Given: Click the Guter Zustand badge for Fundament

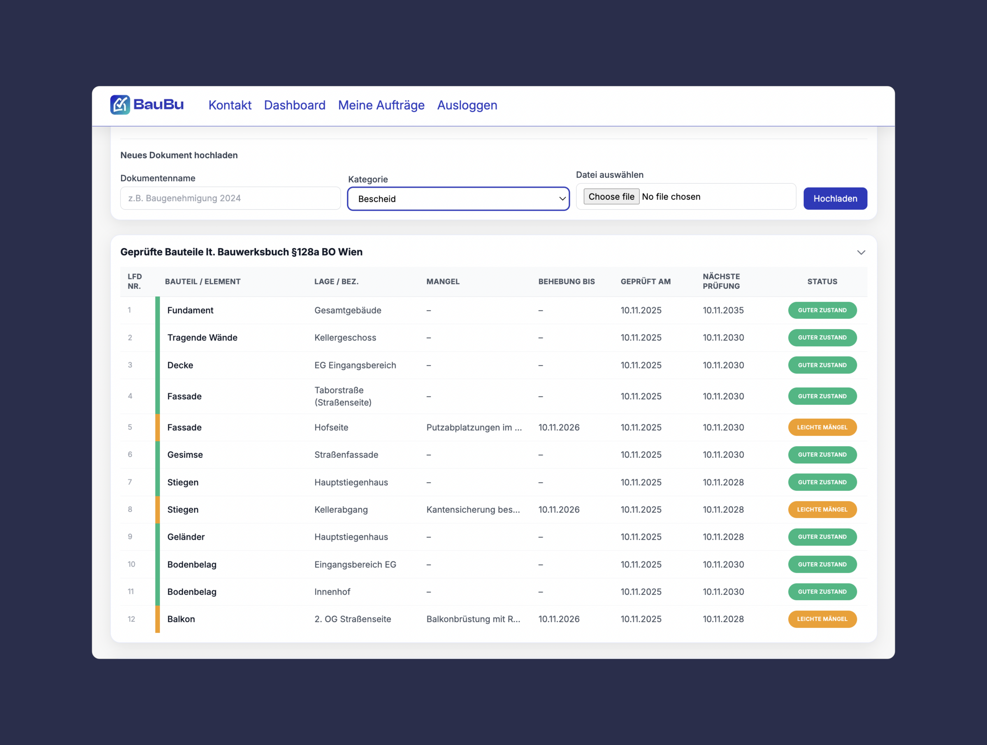Looking at the screenshot, I should 822,310.
